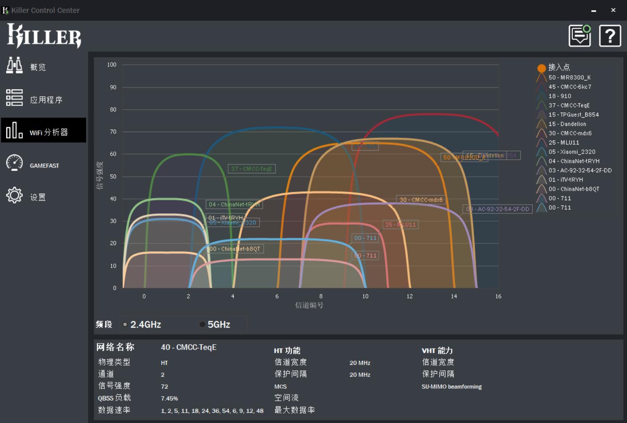Click the 37 - CMCC-TeqE label in the chart
The height and width of the screenshot is (423, 627).
(252, 169)
